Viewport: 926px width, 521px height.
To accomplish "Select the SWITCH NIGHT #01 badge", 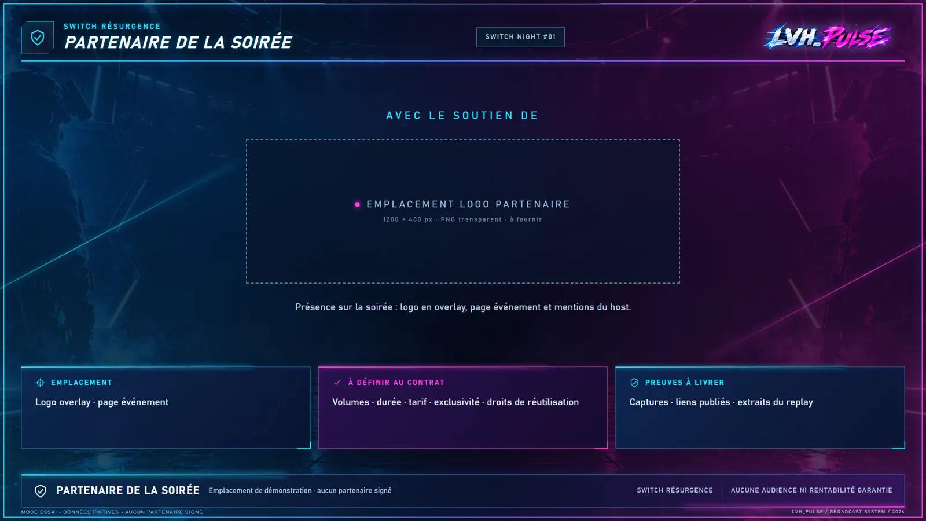I will (520, 37).
